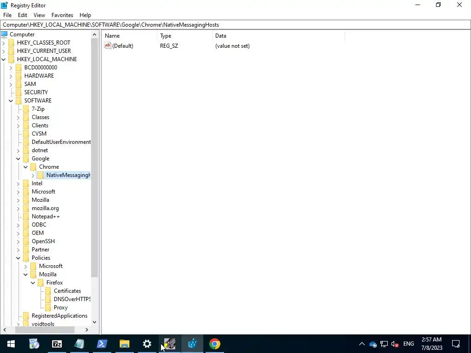The height and width of the screenshot is (353, 471).
Task: Click the registry path address bar
Action: 235,25
